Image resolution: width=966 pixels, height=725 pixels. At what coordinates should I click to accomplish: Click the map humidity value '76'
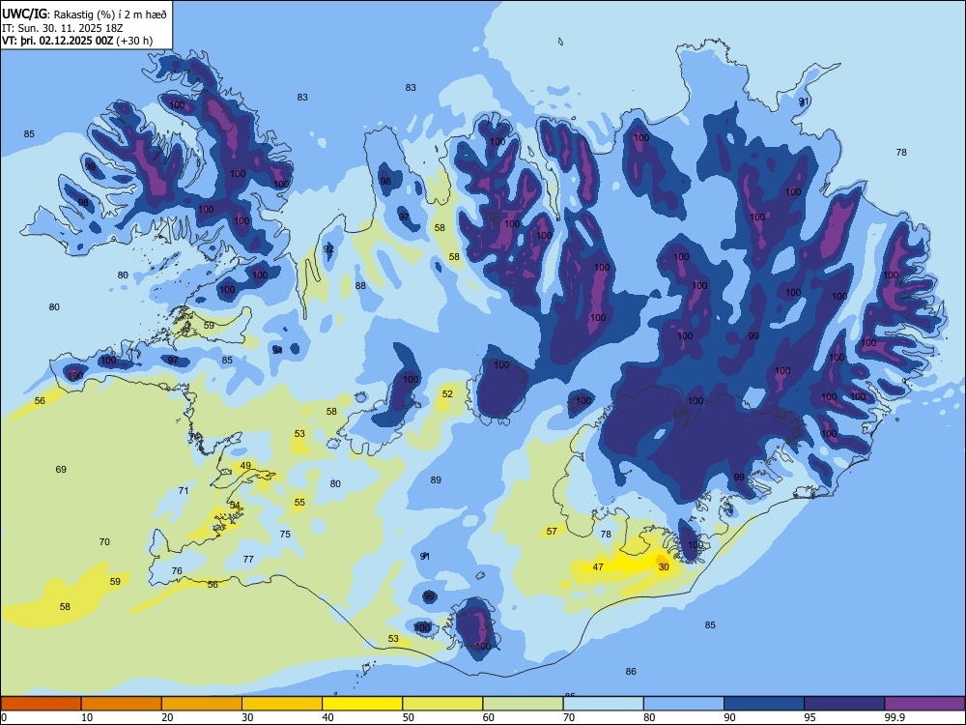[177, 571]
